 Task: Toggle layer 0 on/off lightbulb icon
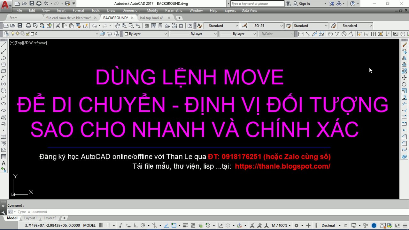tap(13, 34)
